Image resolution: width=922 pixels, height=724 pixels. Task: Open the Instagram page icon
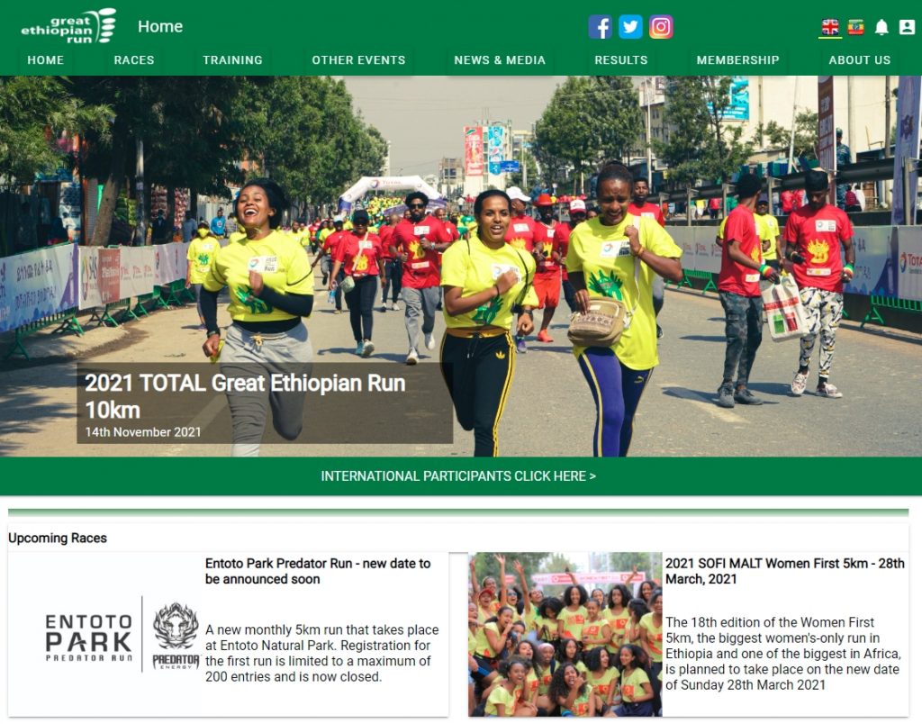click(x=661, y=27)
